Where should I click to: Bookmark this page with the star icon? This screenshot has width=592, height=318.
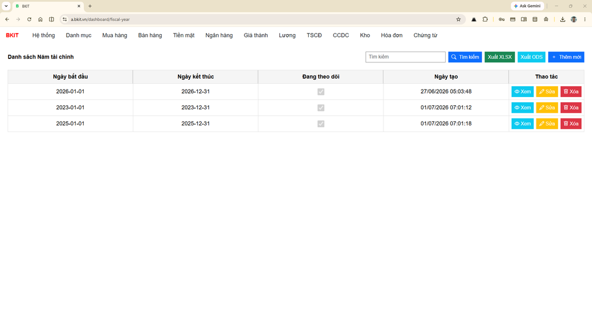[x=458, y=19]
